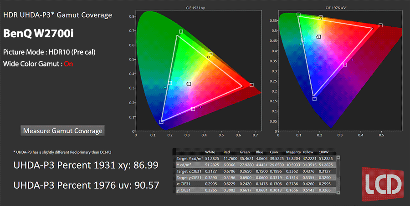Click the table scrollbar up arrow
This screenshot has height=206, width=410.
[x=338, y=158]
